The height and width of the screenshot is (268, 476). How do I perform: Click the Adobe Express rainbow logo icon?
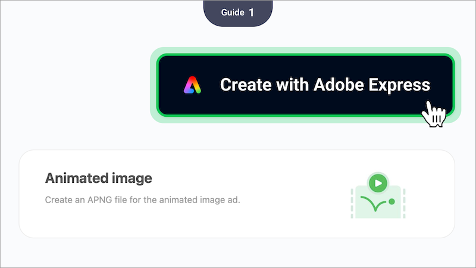(x=192, y=85)
